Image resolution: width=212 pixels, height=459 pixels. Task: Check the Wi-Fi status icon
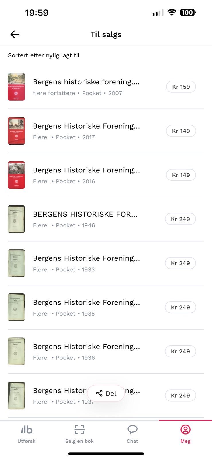(172, 12)
